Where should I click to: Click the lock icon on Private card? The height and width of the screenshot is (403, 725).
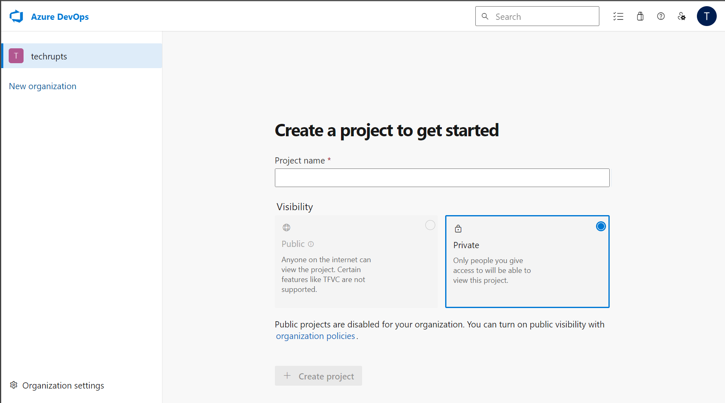458,229
